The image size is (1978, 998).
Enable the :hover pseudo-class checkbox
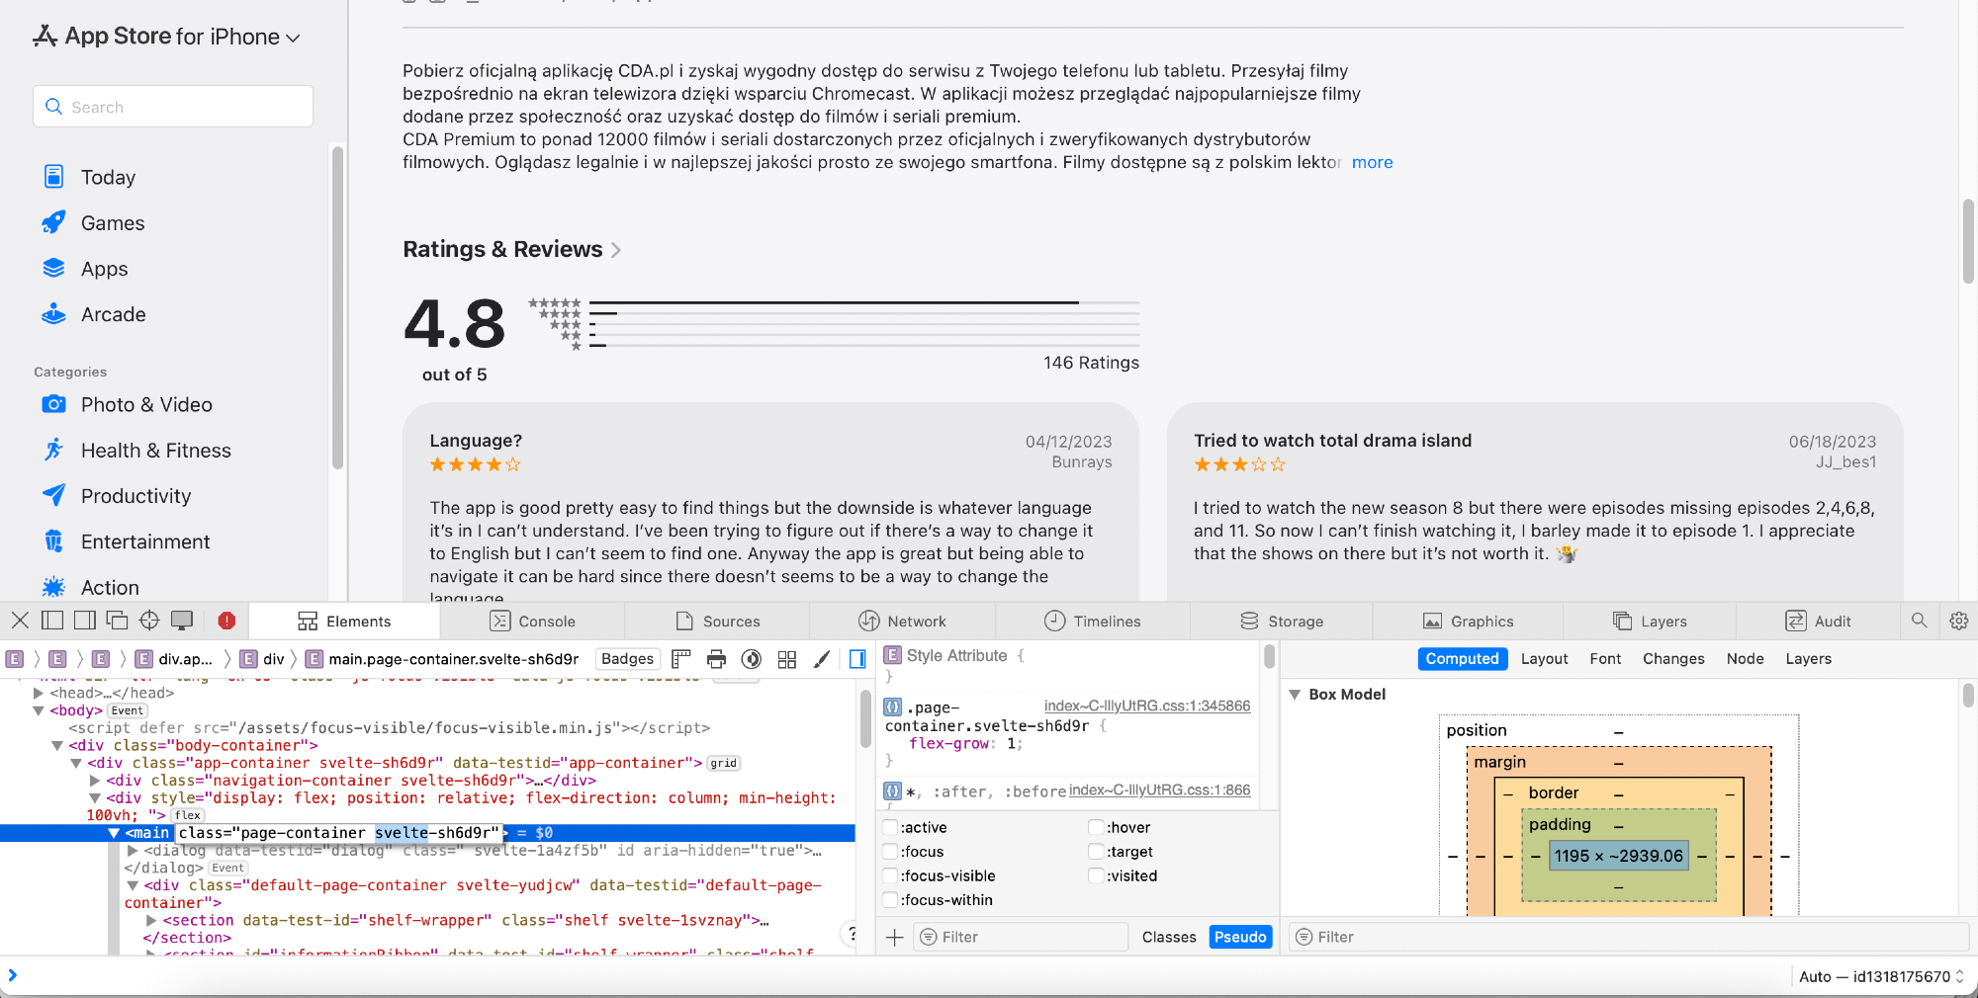click(x=1096, y=828)
